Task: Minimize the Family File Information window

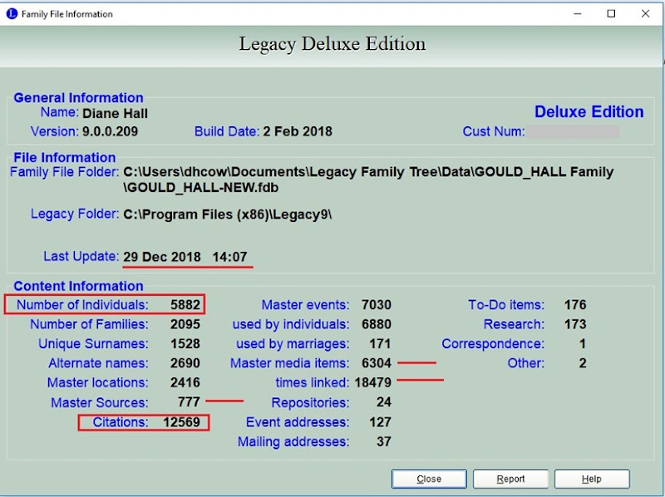Action: point(577,13)
